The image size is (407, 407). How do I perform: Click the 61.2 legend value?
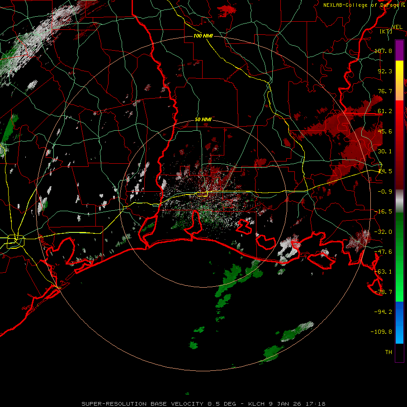point(385,111)
